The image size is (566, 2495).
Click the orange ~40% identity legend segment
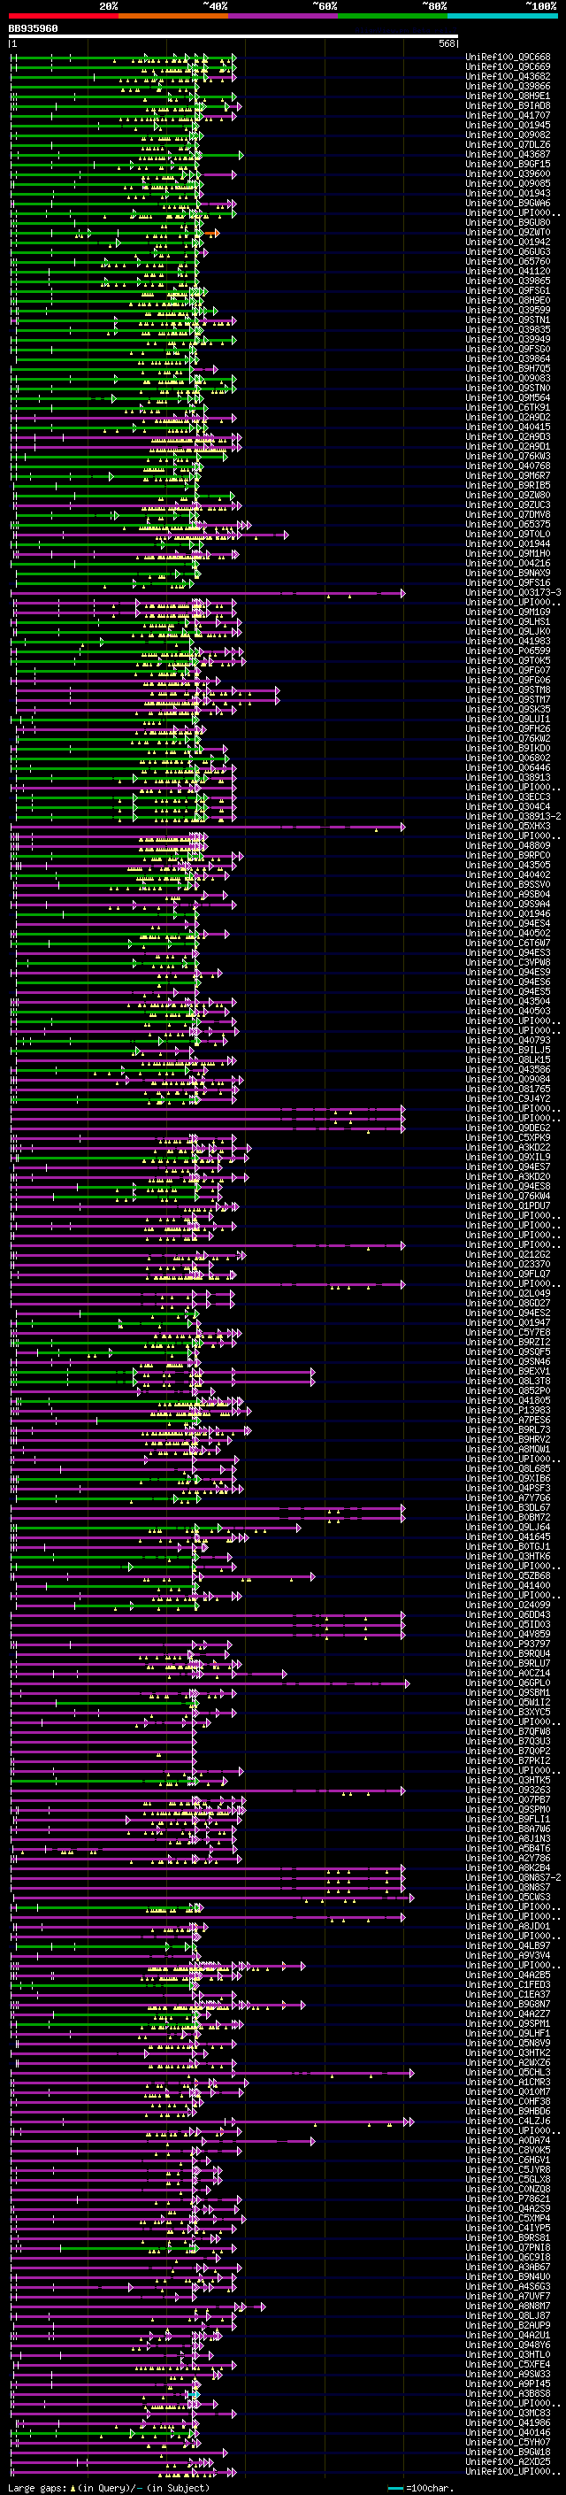click(173, 16)
